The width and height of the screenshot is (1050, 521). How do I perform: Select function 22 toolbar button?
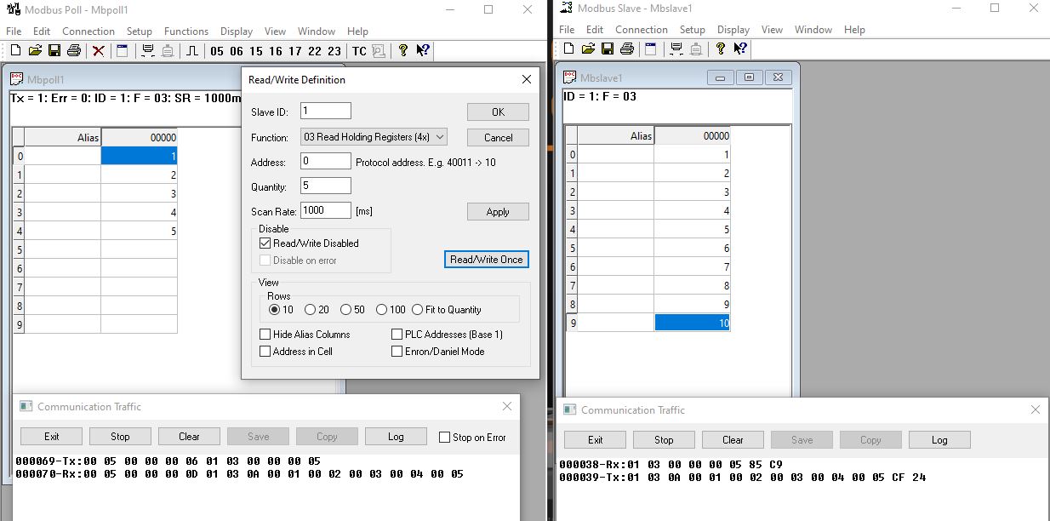click(x=315, y=51)
